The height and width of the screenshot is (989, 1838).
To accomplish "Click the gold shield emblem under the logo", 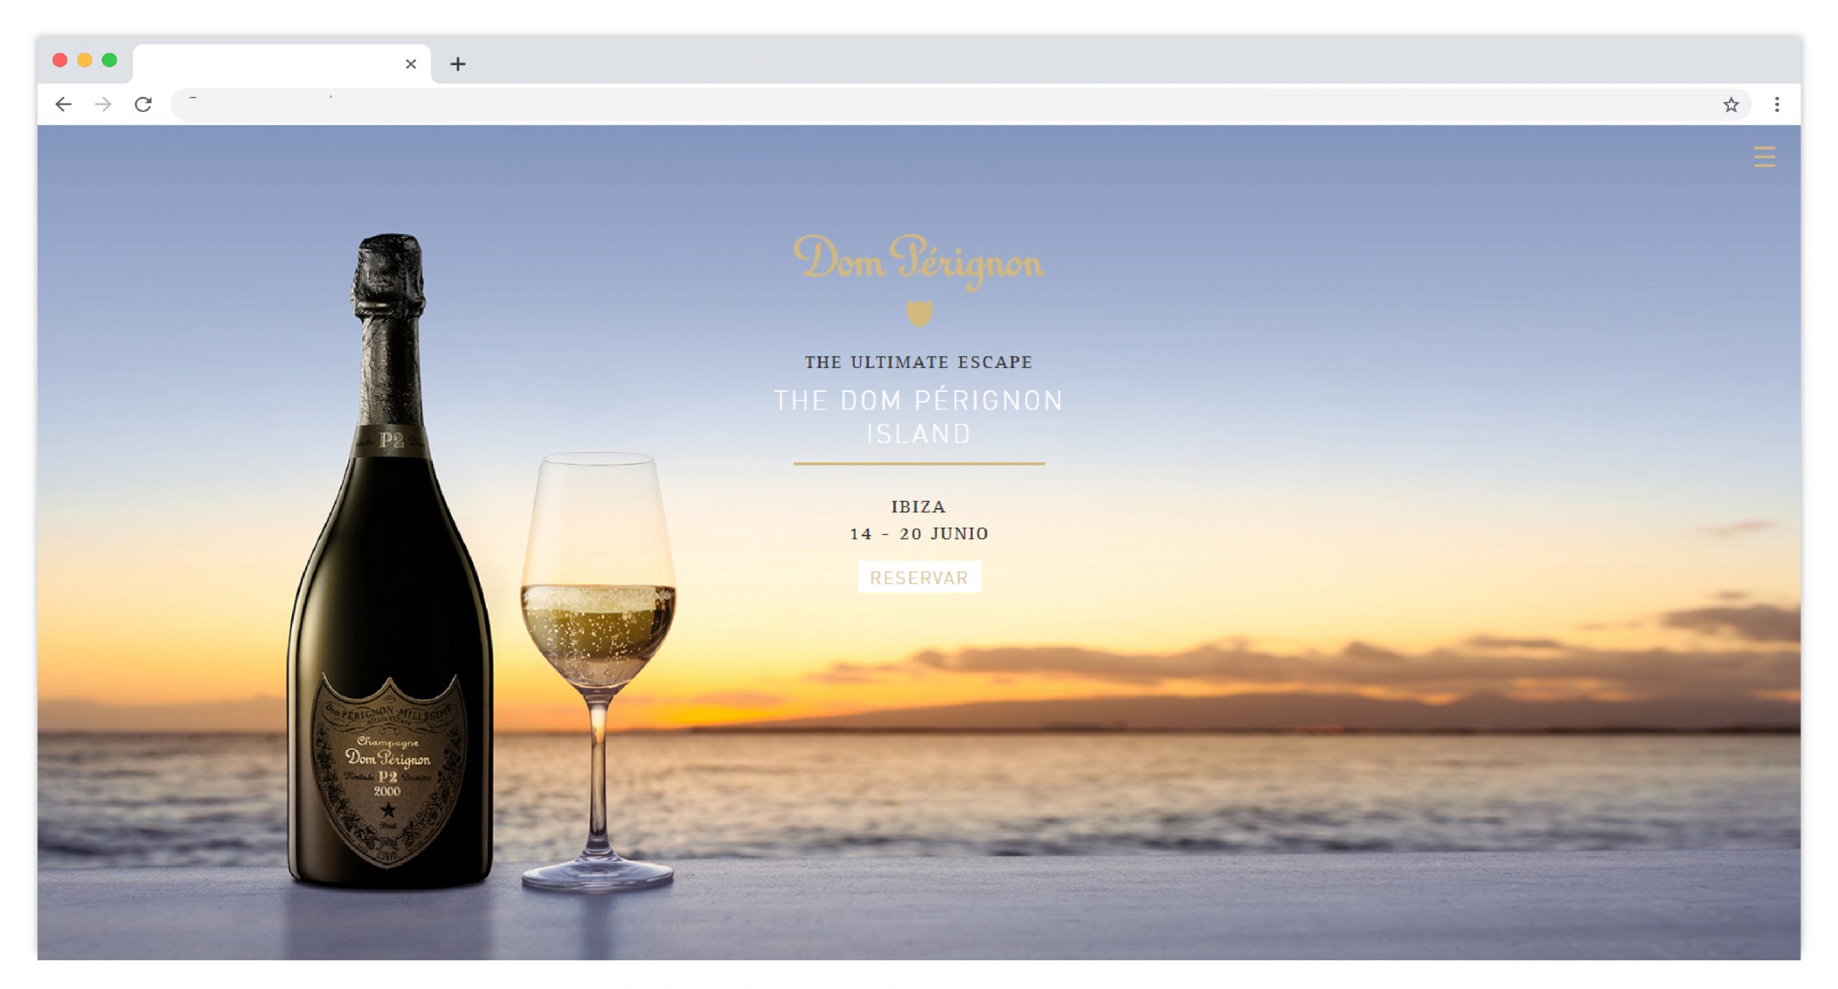I will (x=919, y=313).
